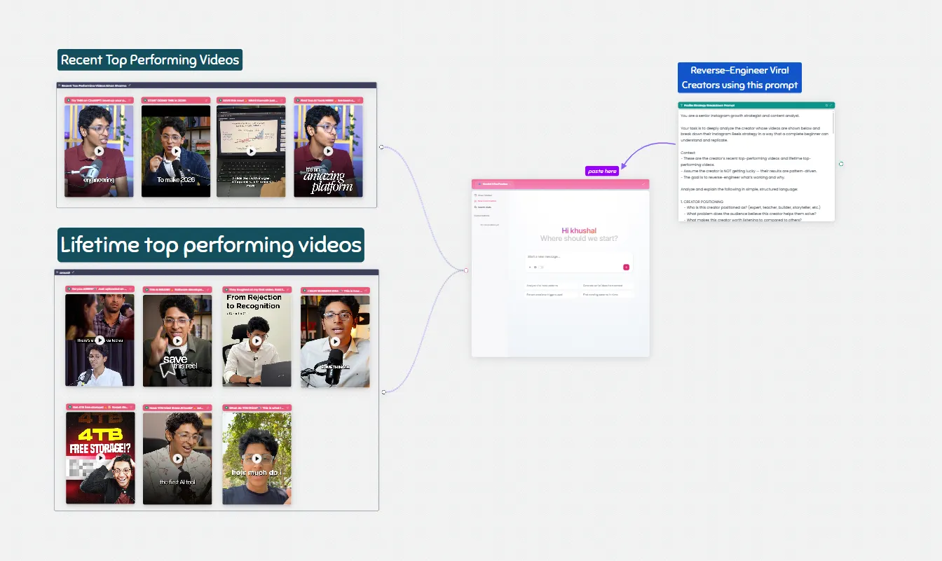Screen dimensions: 942x561
Task: Click the tools icon beside the plus in the composer
Action: pos(535,267)
